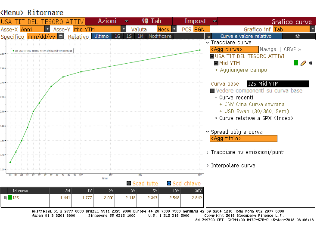
Task: Add CNY Cina Curva sovrana curve
Action: [252, 105]
